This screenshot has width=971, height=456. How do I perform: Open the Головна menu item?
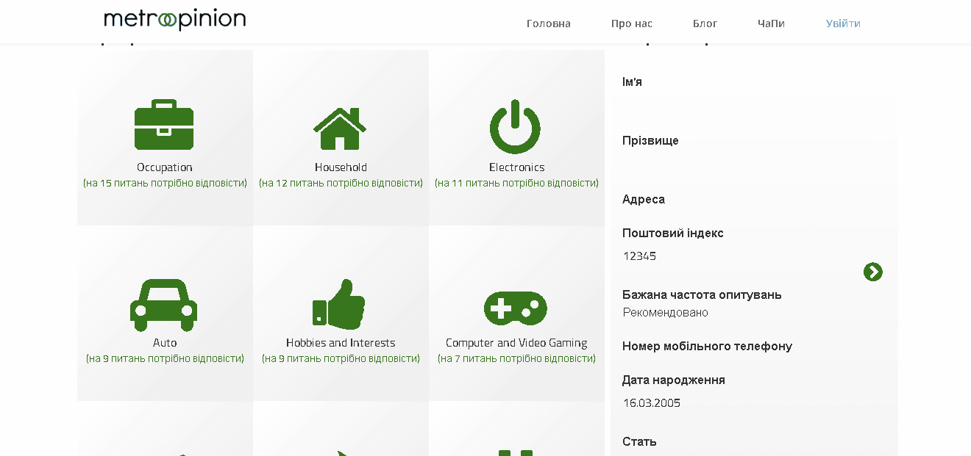click(x=548, y=23)
